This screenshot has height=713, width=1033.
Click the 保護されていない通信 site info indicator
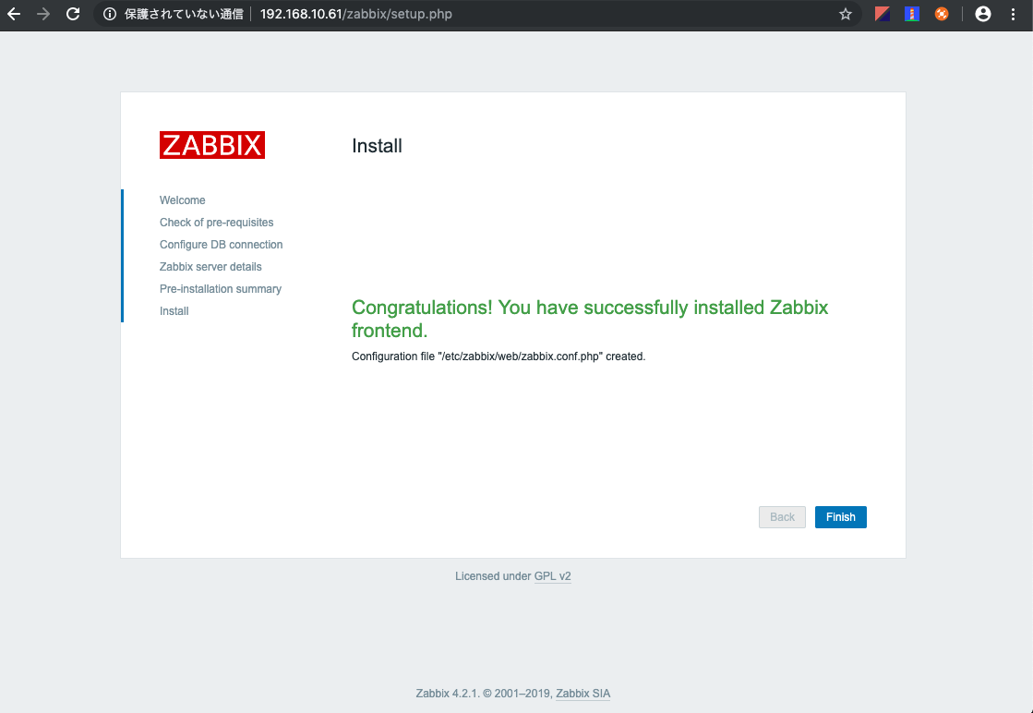point(174,14)
